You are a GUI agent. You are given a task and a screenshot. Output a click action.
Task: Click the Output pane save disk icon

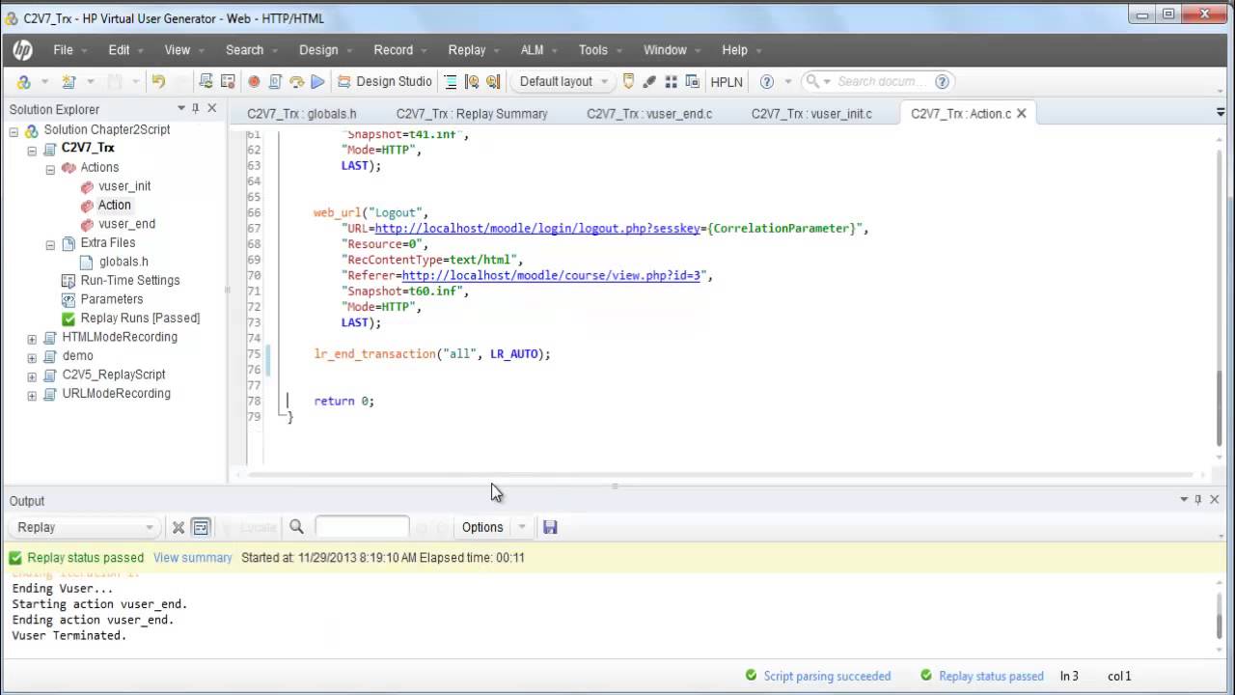[550, 527]
